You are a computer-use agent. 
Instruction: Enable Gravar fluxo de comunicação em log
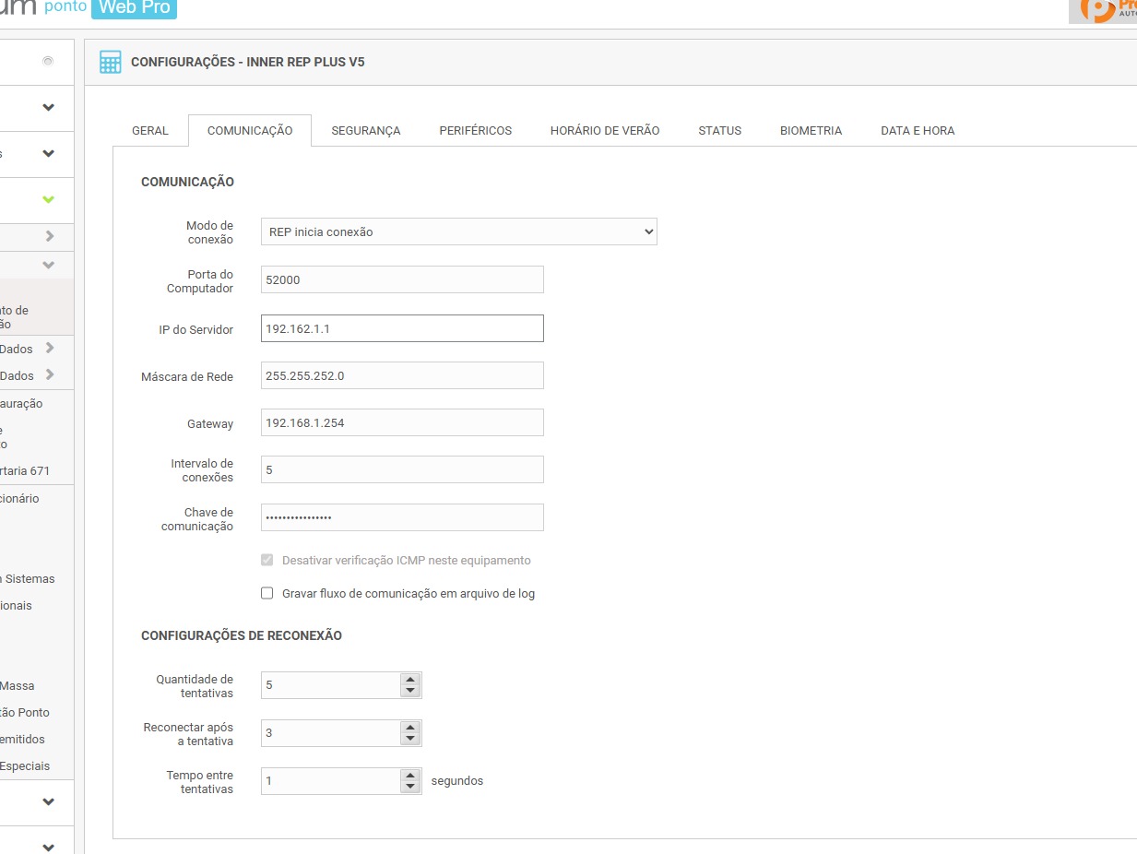(x=267, y=594)
